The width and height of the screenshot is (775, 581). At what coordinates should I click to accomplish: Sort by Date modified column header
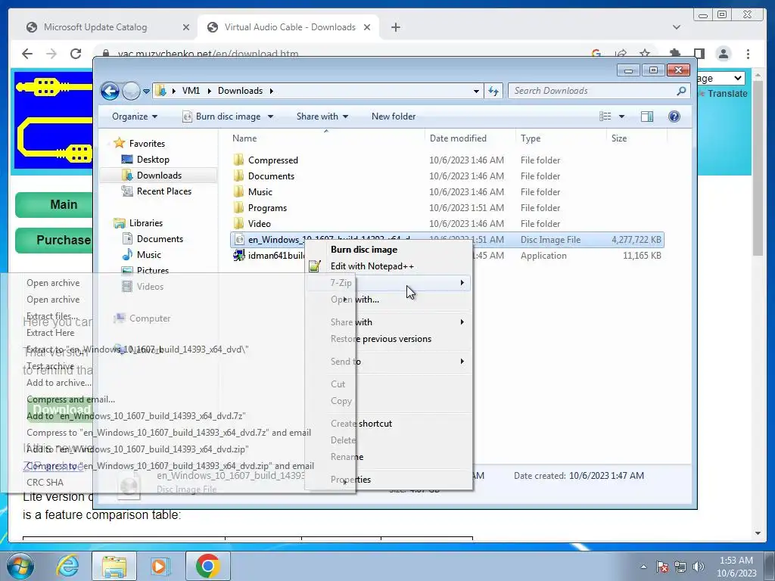pyautogui.click(x=458, y=138)
